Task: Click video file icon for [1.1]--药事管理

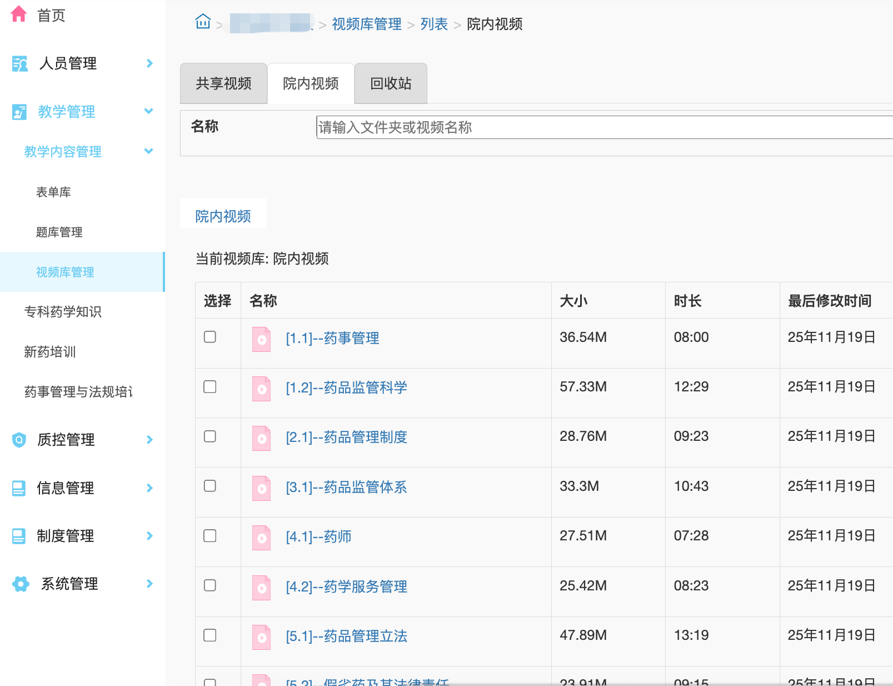Action: coord(261,339)
